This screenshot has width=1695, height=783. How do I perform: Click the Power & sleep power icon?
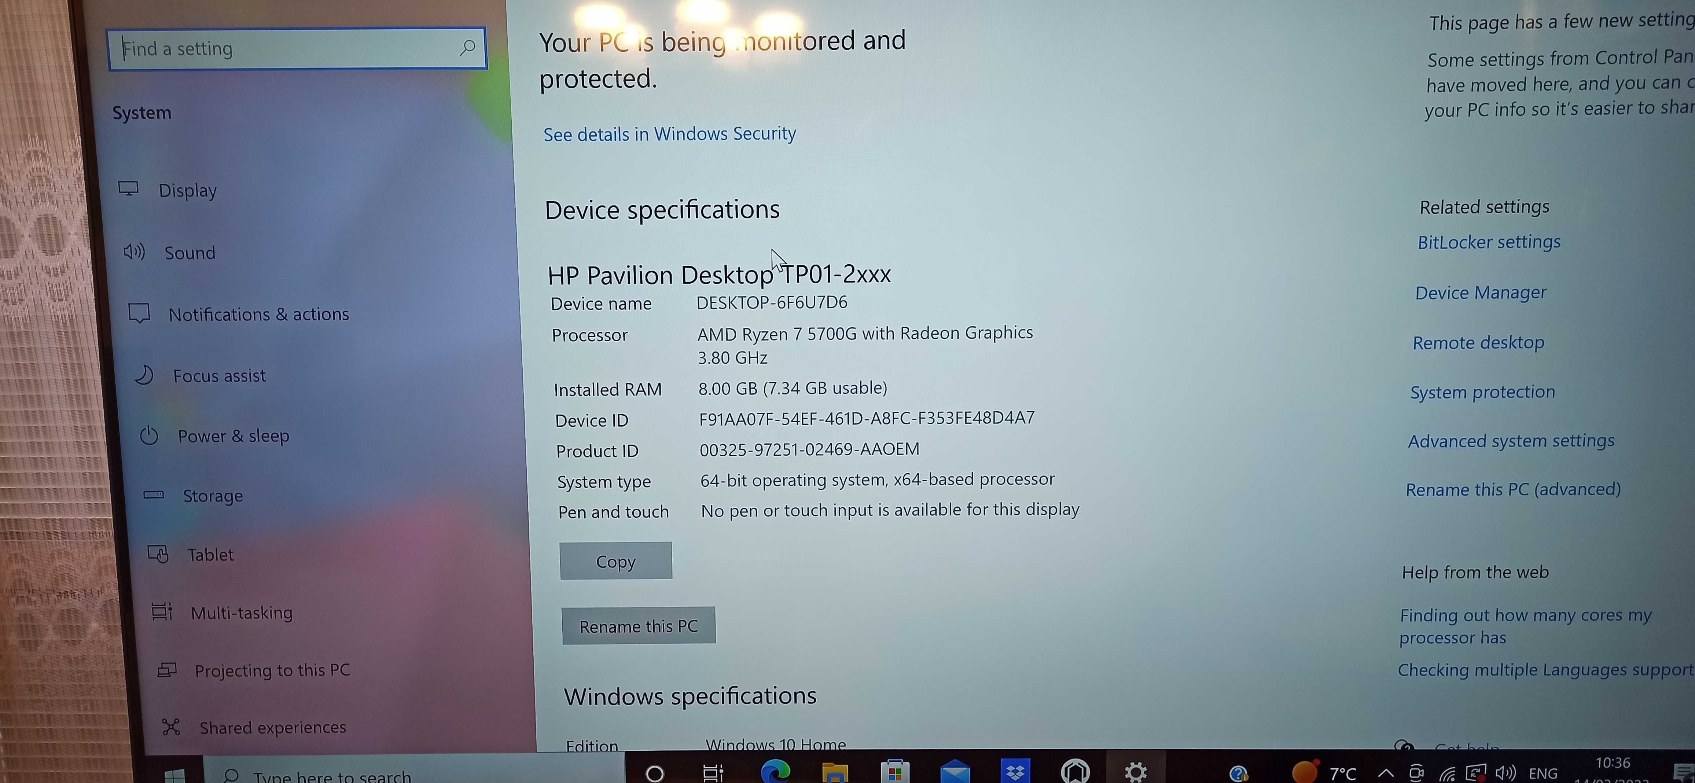[149, 435]
